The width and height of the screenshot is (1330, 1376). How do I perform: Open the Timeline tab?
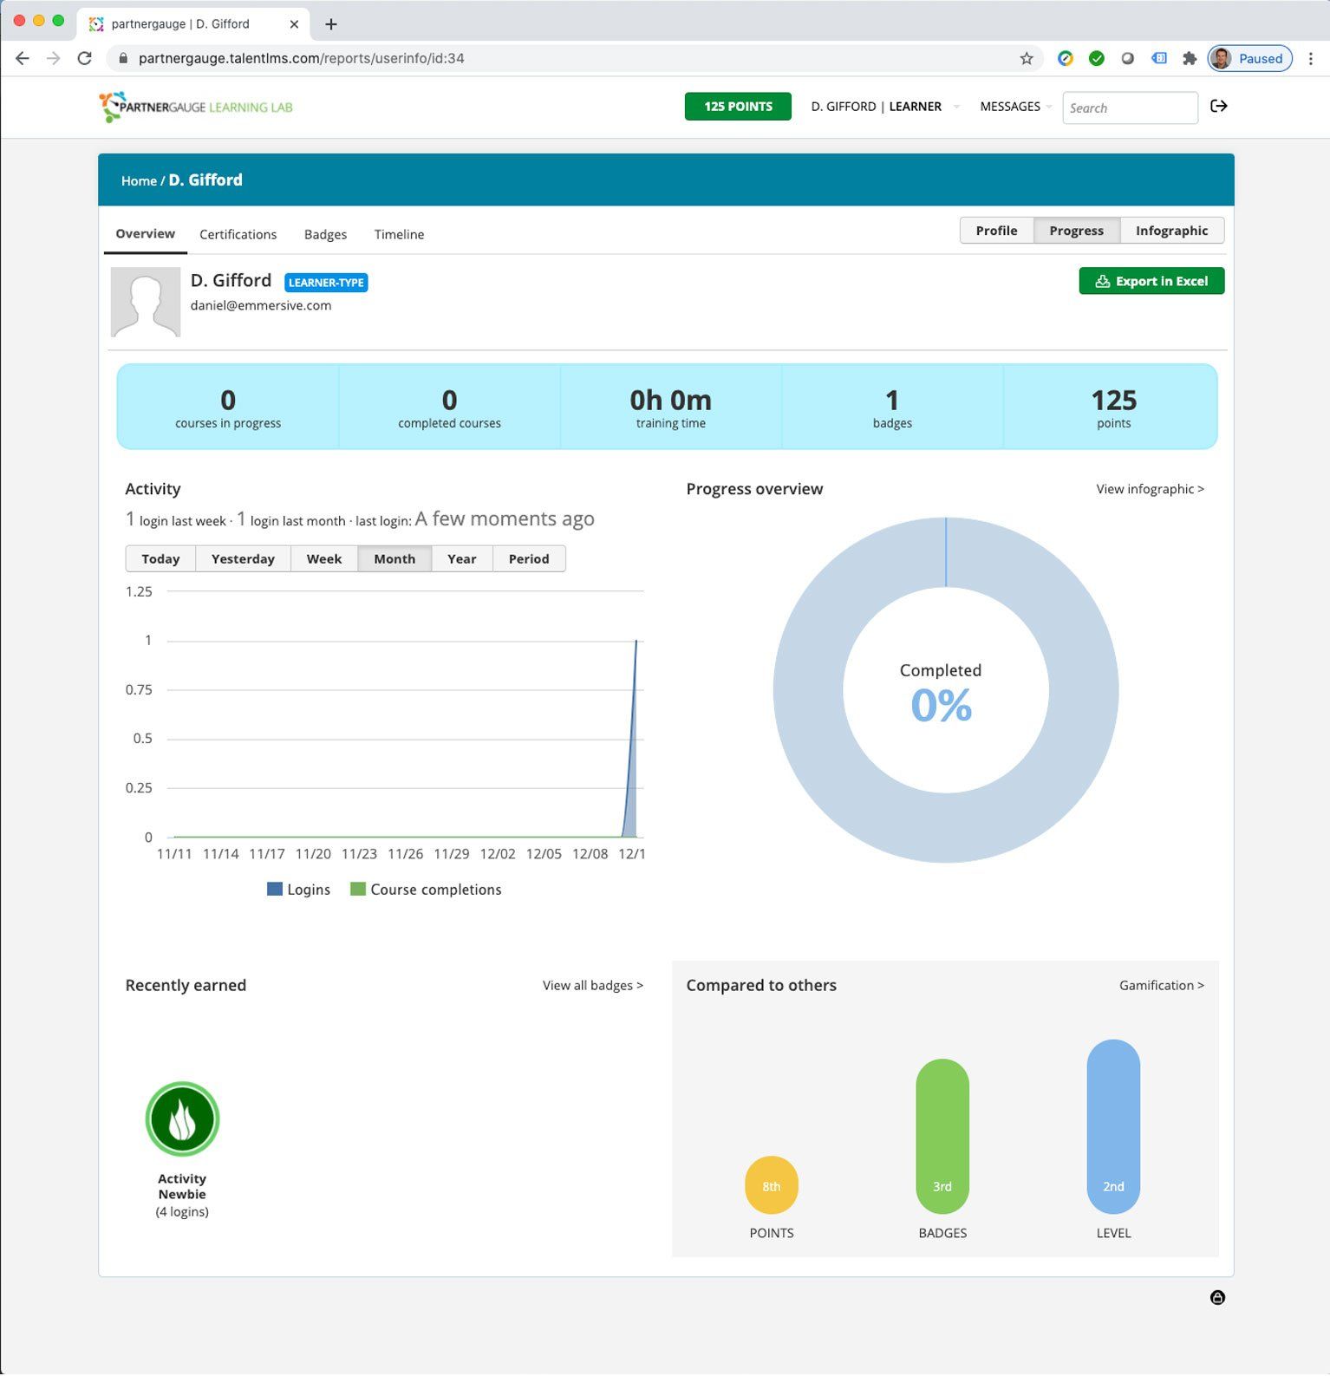(x=399, y=235)
